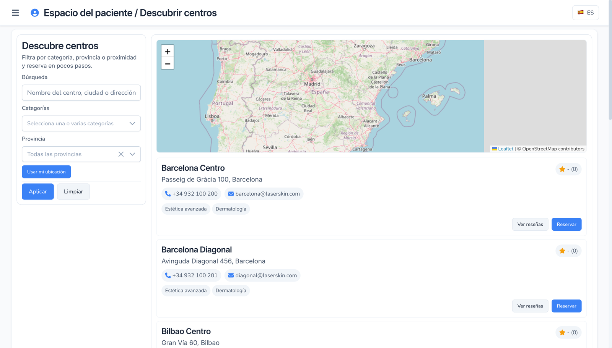Email barcelona@laserskin.com
Screen dimensions: 612x348
[x=264, y=194]
